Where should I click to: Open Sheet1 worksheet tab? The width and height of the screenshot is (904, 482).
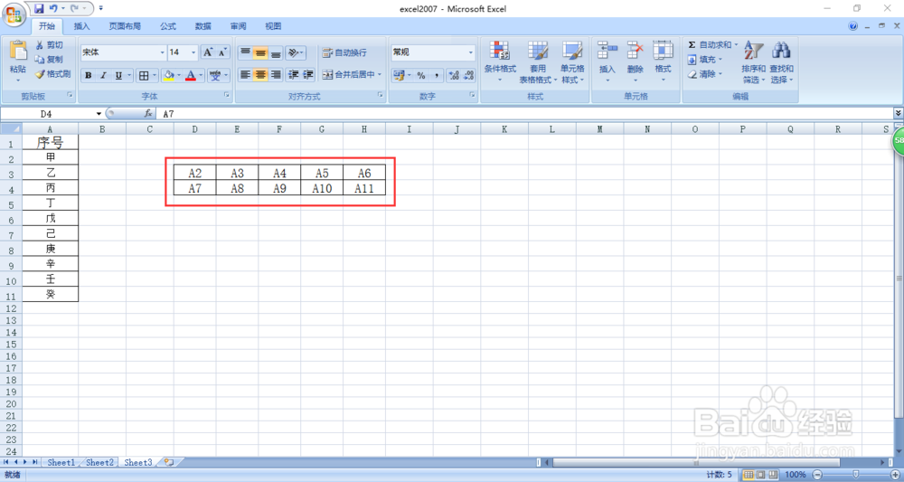point(61,462)
